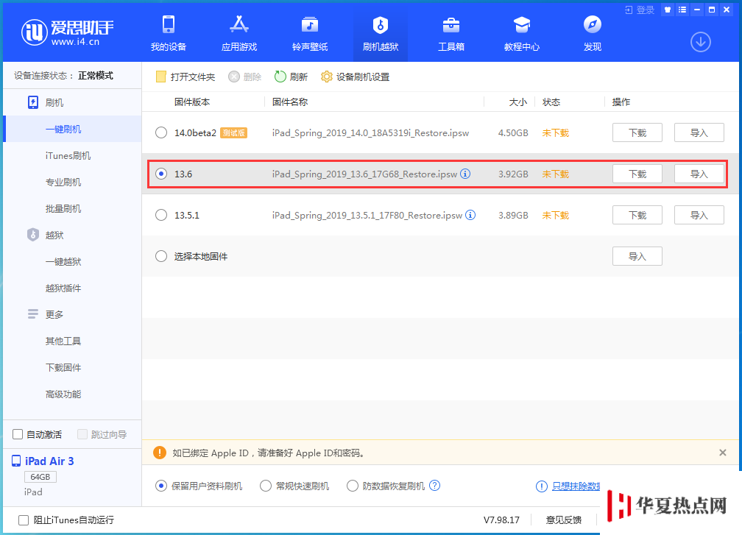Image resolution: width=742 pixels, height=535 pixels.
Task: Select the 选择本地固件 local firmware radio button
Action: (161, 256)
